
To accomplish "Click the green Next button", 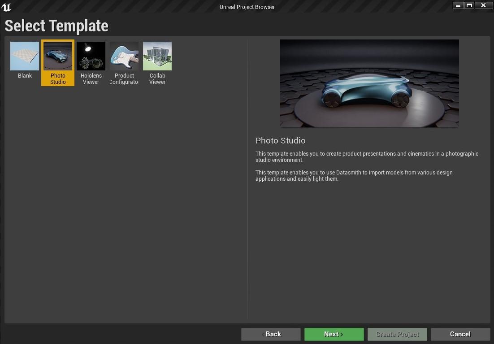I will (x=334, y=334).
